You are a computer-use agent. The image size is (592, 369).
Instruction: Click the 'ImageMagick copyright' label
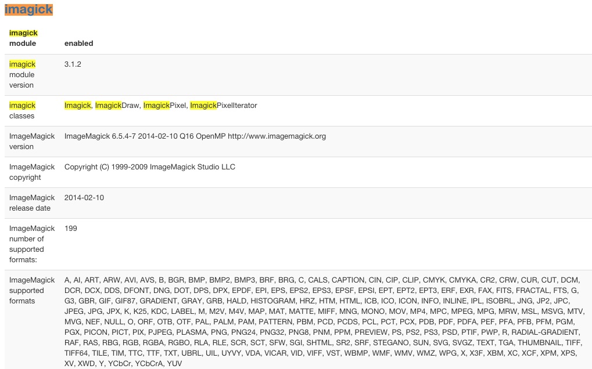(x=32, y=172)
